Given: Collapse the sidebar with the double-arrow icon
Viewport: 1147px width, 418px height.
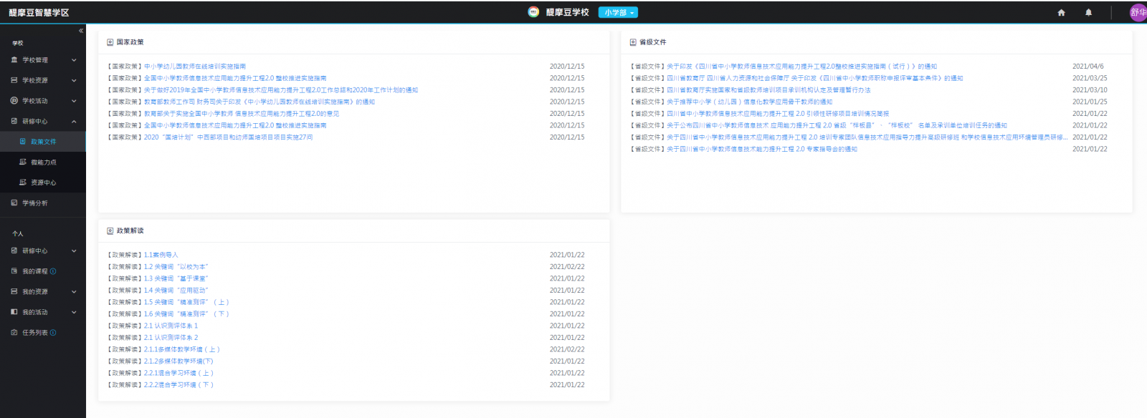Looking at the screenshot, I should click(x=81, y=31).
